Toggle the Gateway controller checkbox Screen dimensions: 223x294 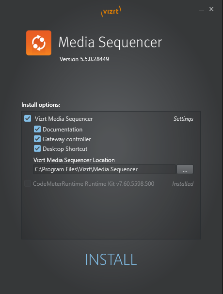point(37,139)
